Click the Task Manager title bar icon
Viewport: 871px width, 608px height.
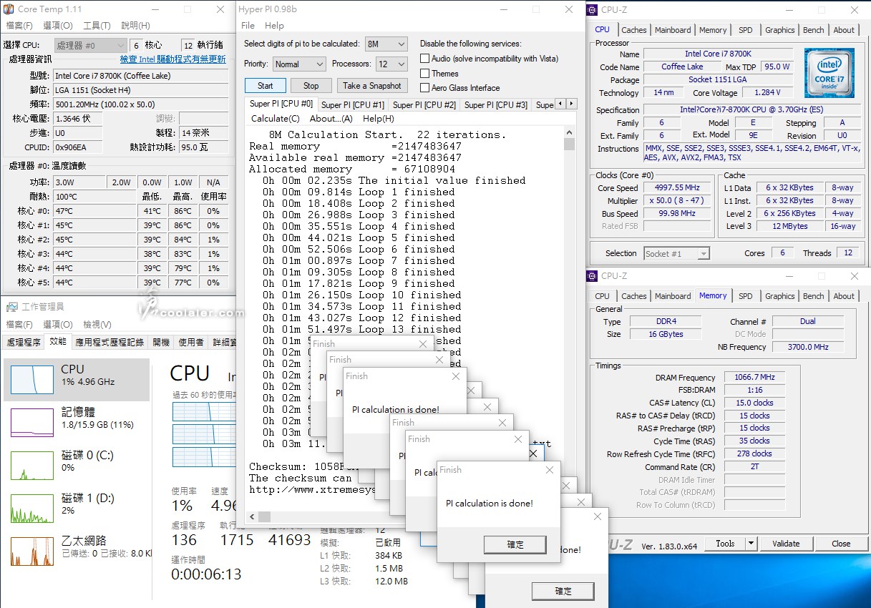[x=11, y=306]
